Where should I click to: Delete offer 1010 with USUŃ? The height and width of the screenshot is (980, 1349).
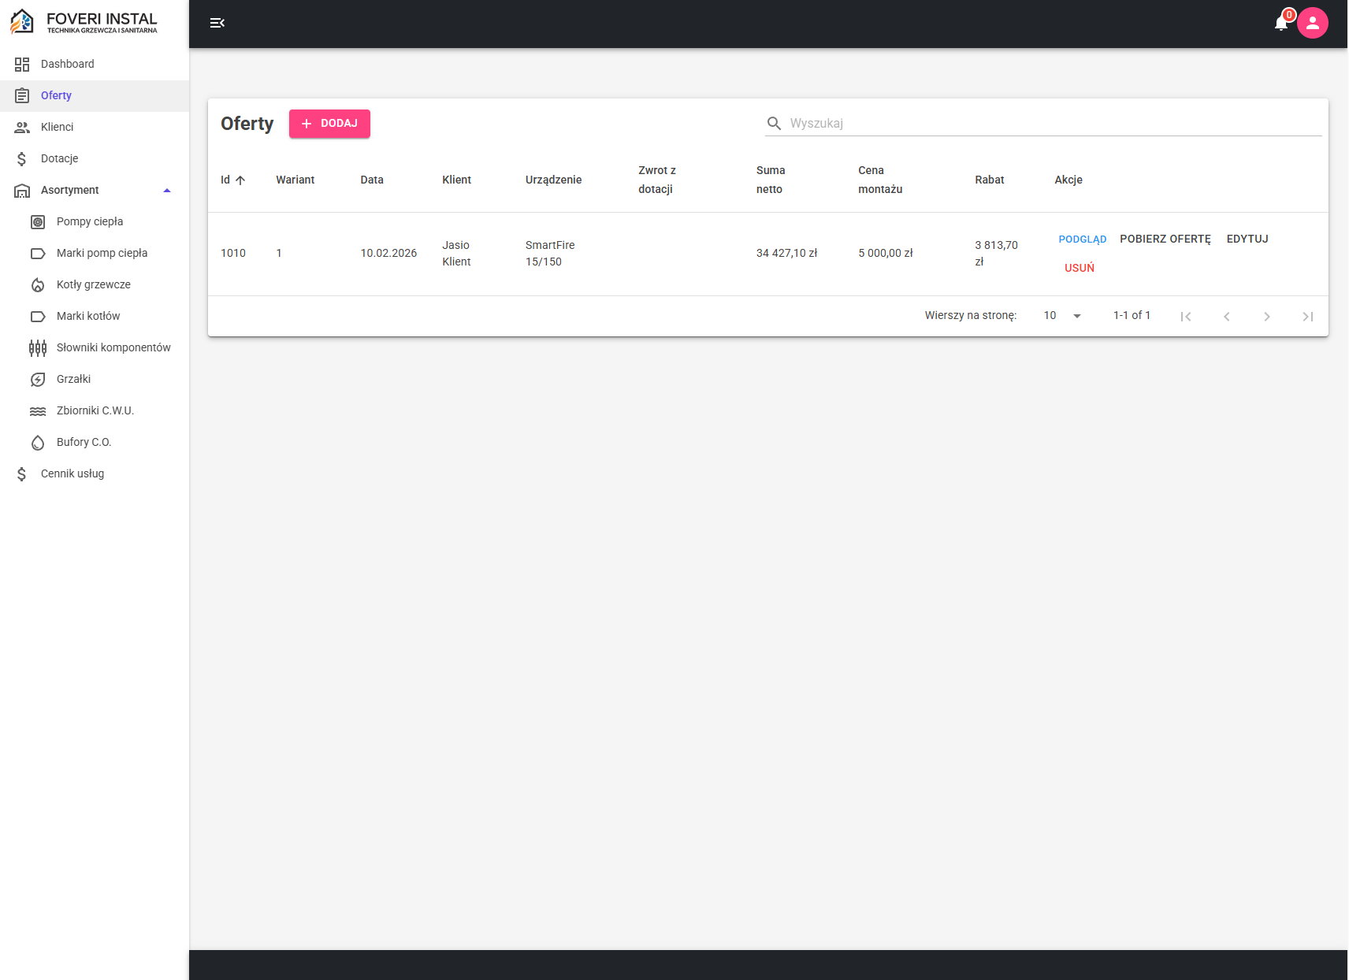1080,268
